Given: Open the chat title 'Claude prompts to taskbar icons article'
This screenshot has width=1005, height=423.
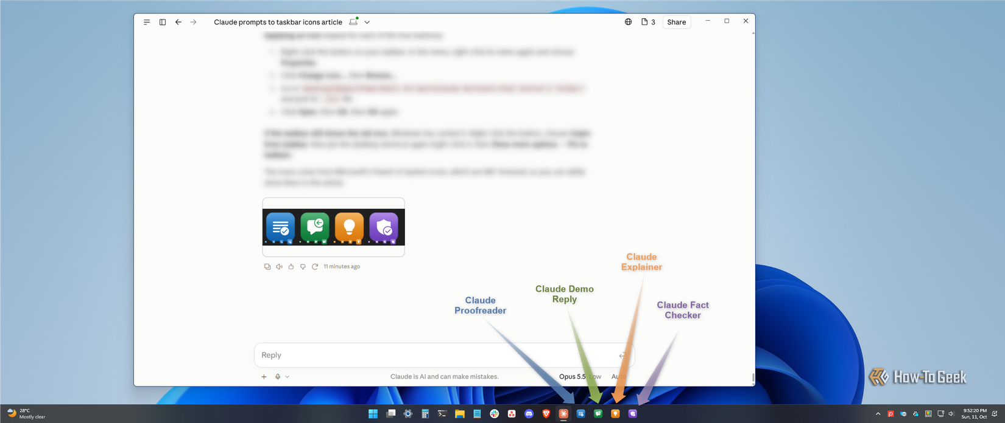Looking at the screenshot, I should point(278,22).
